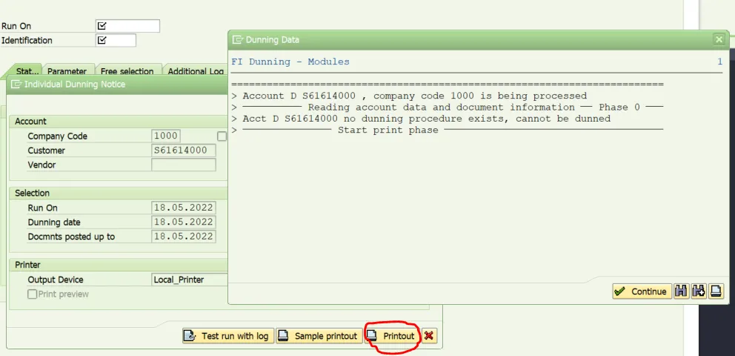The width and height of the screenshot is (735, 356).
Task: Open the Free selection tab
Action: (x=127, y=71)
